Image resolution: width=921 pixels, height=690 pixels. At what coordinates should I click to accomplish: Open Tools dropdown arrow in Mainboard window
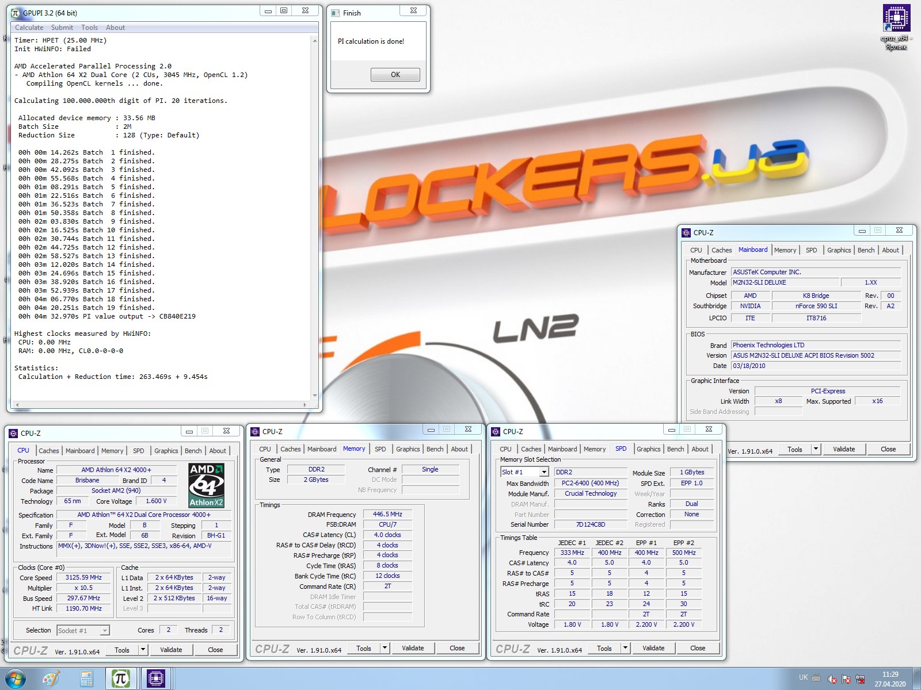click(816, 449)
